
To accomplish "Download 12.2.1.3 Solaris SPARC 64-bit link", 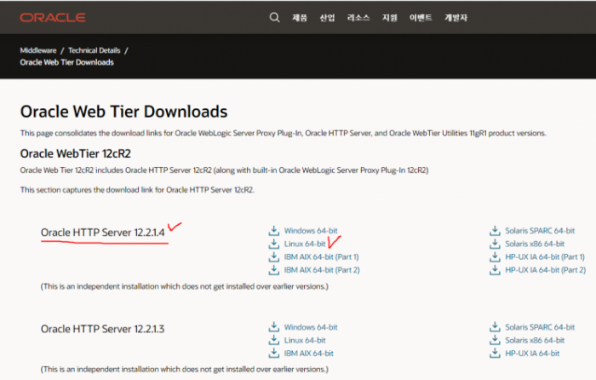I will [x=540, y=327].
